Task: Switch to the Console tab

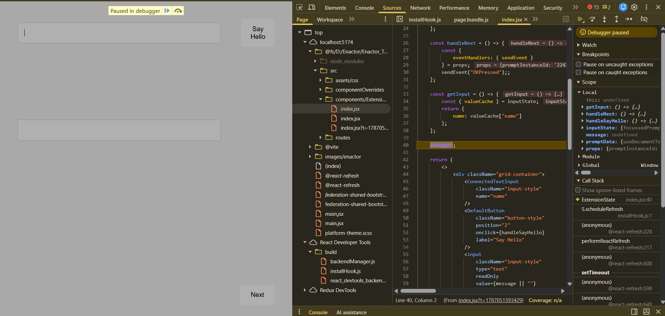Action: (x=364, y=8)
